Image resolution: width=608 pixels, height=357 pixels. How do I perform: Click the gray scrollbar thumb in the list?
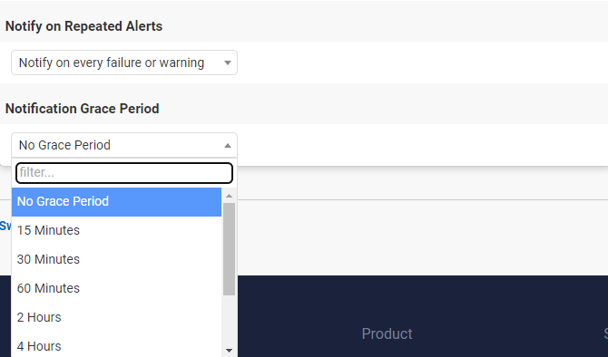coord(230,249)
